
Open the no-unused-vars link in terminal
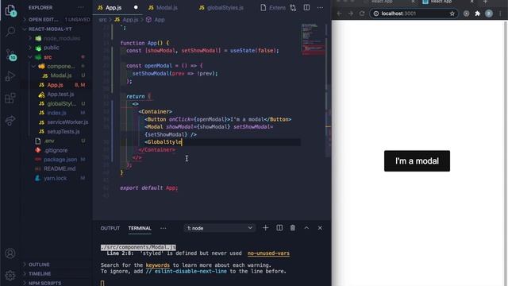[268, 253]
